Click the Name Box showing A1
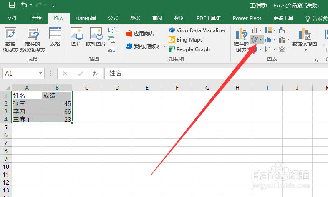Image resolution: width=328 pixels, height=197 pixels. point(20,74)
